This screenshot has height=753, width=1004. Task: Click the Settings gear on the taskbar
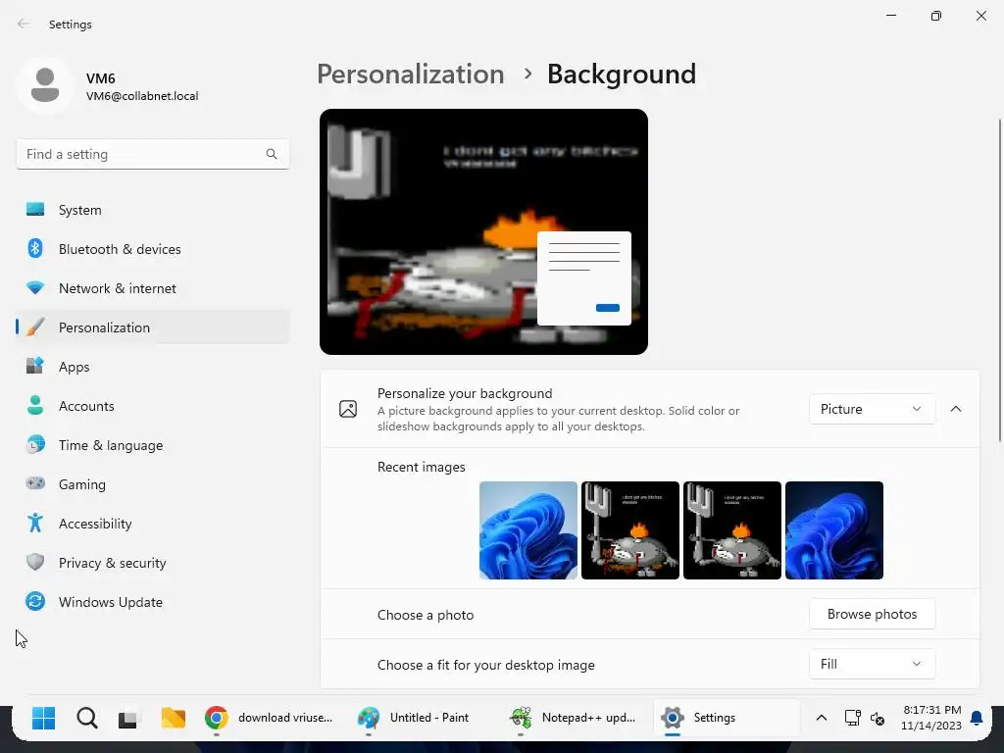click(673, 718)
